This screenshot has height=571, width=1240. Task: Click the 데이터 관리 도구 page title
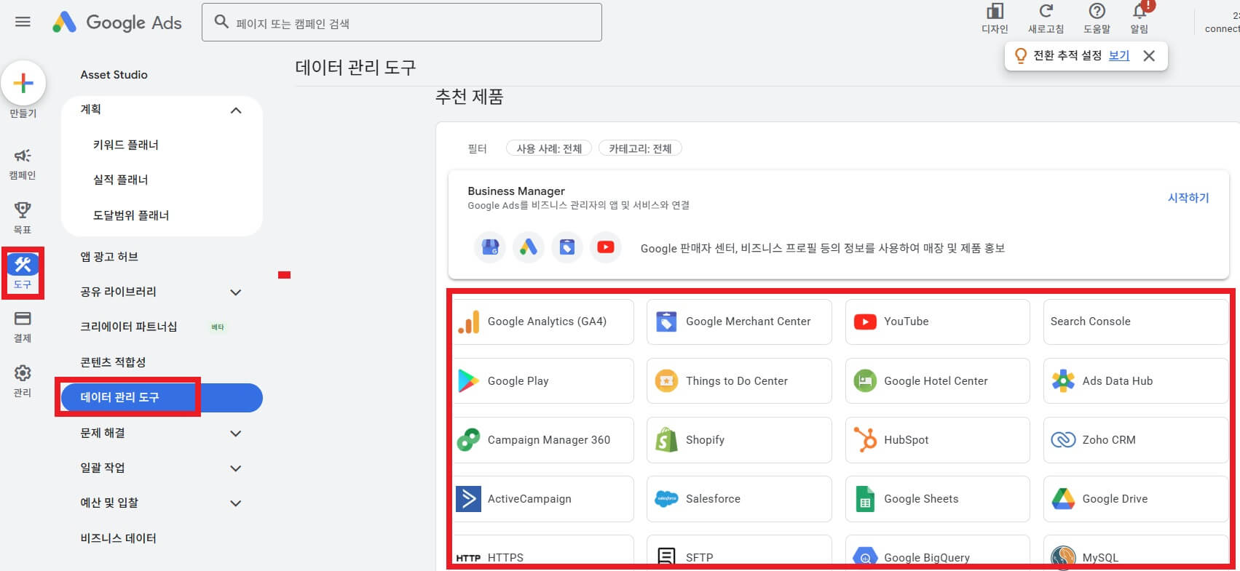pos(355,68)
